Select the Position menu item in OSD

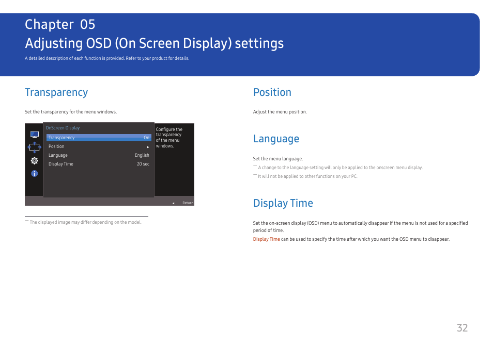99,146
